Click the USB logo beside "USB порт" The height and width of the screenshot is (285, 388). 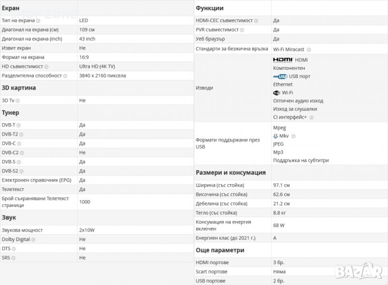tap(280, 76)
